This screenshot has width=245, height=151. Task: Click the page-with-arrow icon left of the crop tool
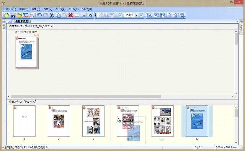pyautogui.click(x=175, y=15)
